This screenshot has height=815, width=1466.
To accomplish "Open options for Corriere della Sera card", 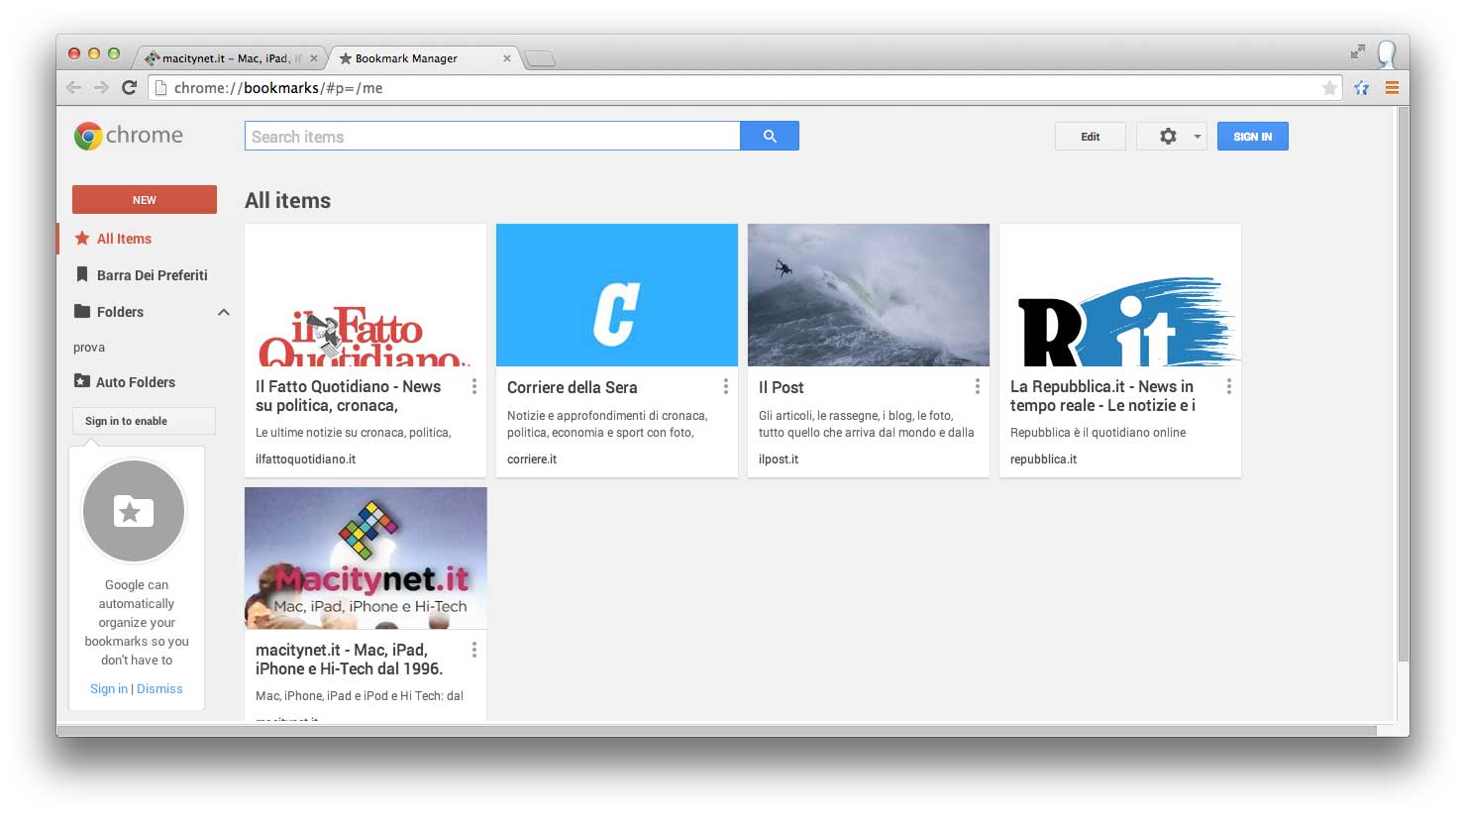I will click(x=726, y=386).
